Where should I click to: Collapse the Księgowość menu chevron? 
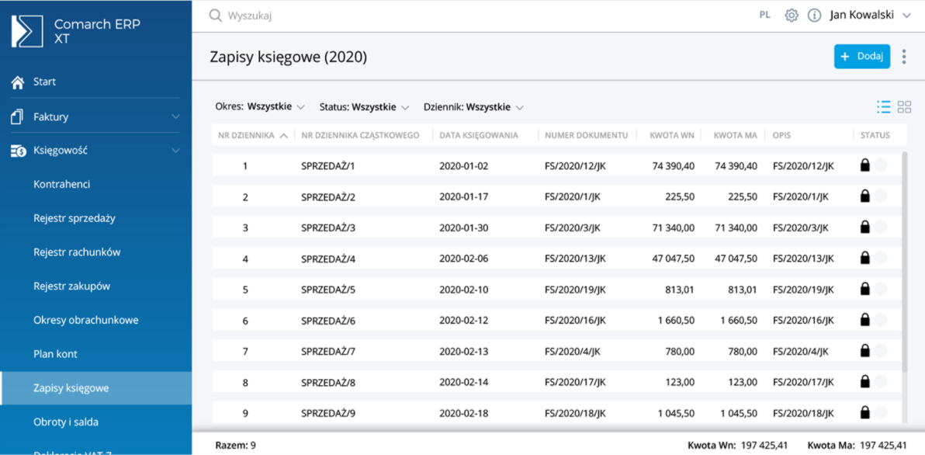pyautogui.click(x=175, y=151)
